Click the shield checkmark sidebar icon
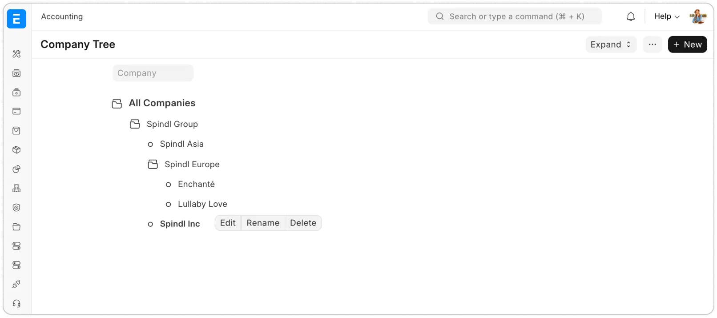The height and width of the screenshot is (318, 717). coord(16,208)
